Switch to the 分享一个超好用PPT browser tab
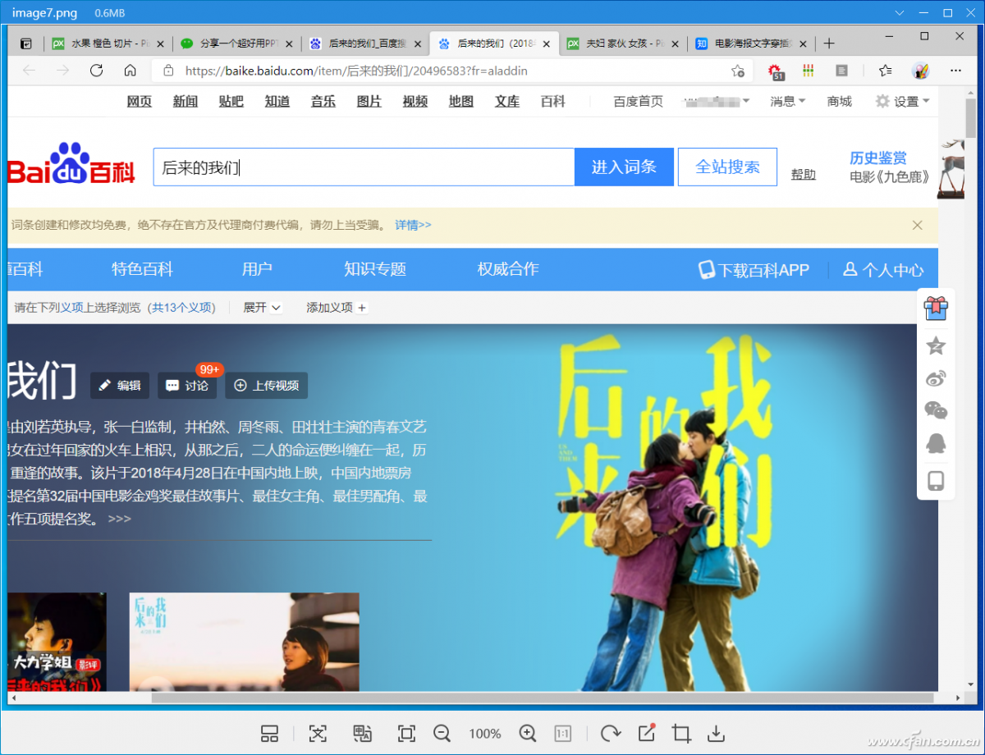This screenshot has width=985, height=755. [x=236, y=43]
